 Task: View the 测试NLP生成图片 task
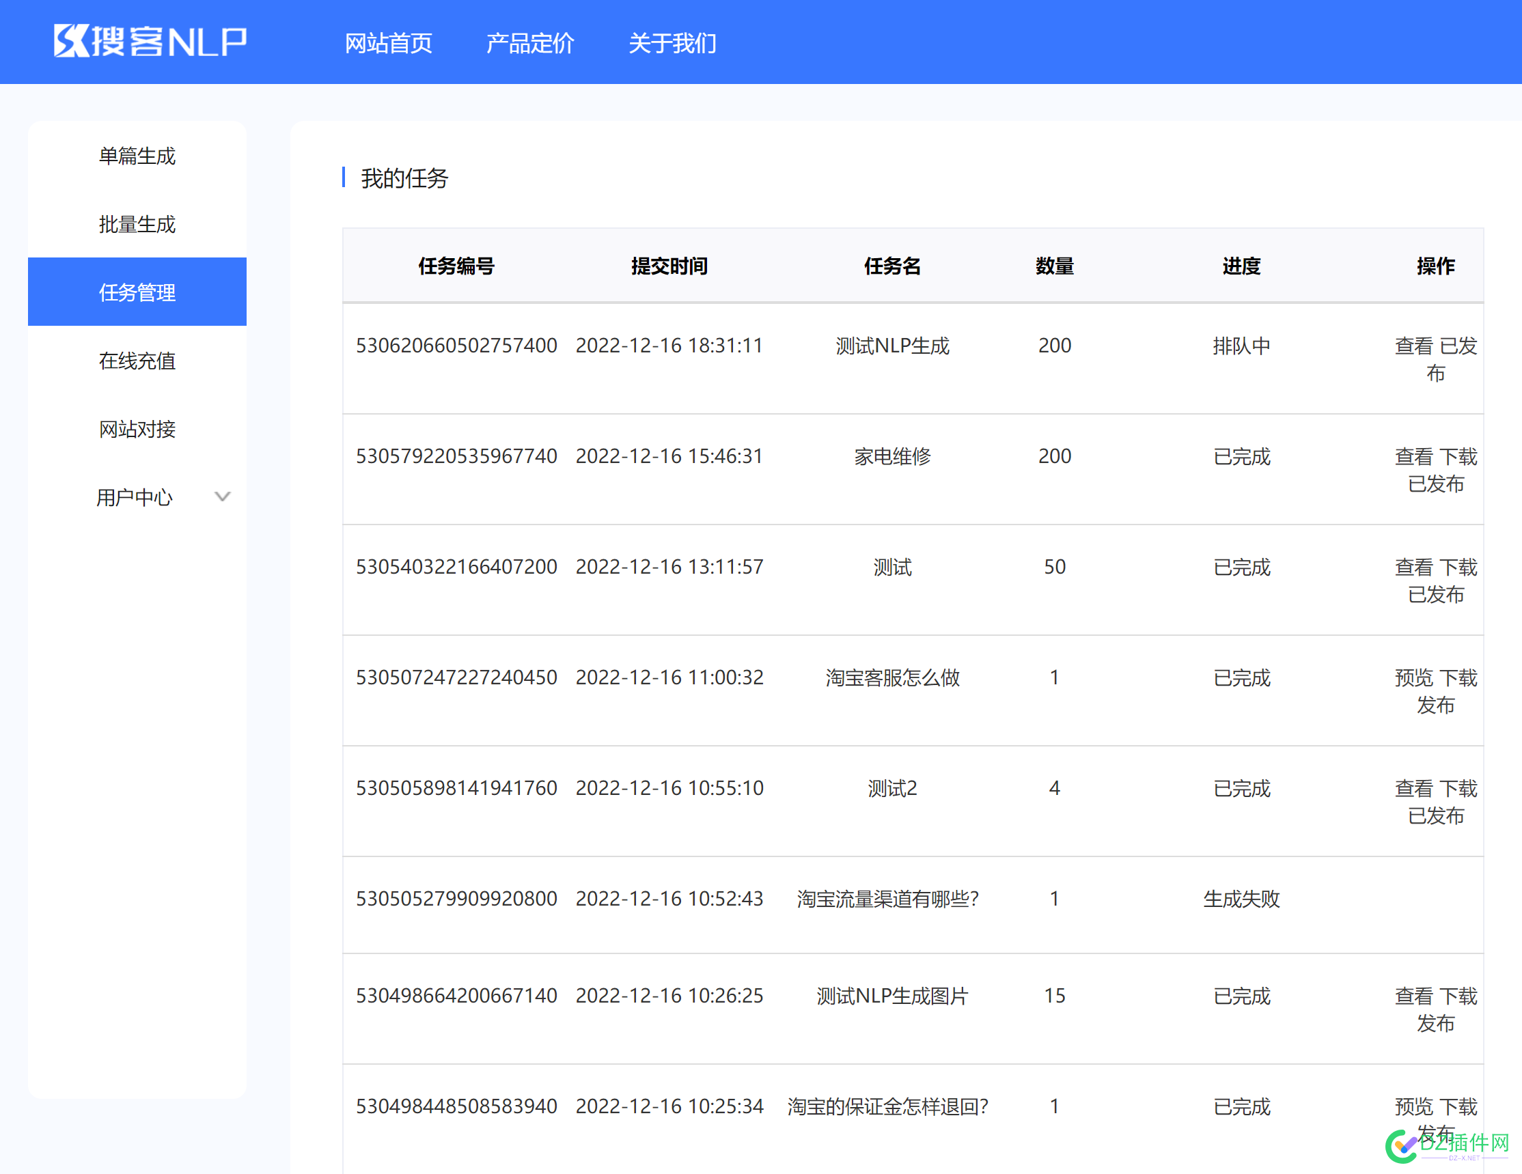pos(1413,996)
